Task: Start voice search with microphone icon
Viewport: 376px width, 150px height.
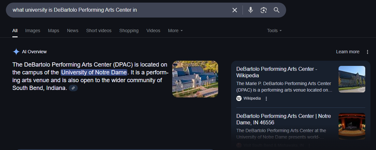Action: (x=250, y=10)
